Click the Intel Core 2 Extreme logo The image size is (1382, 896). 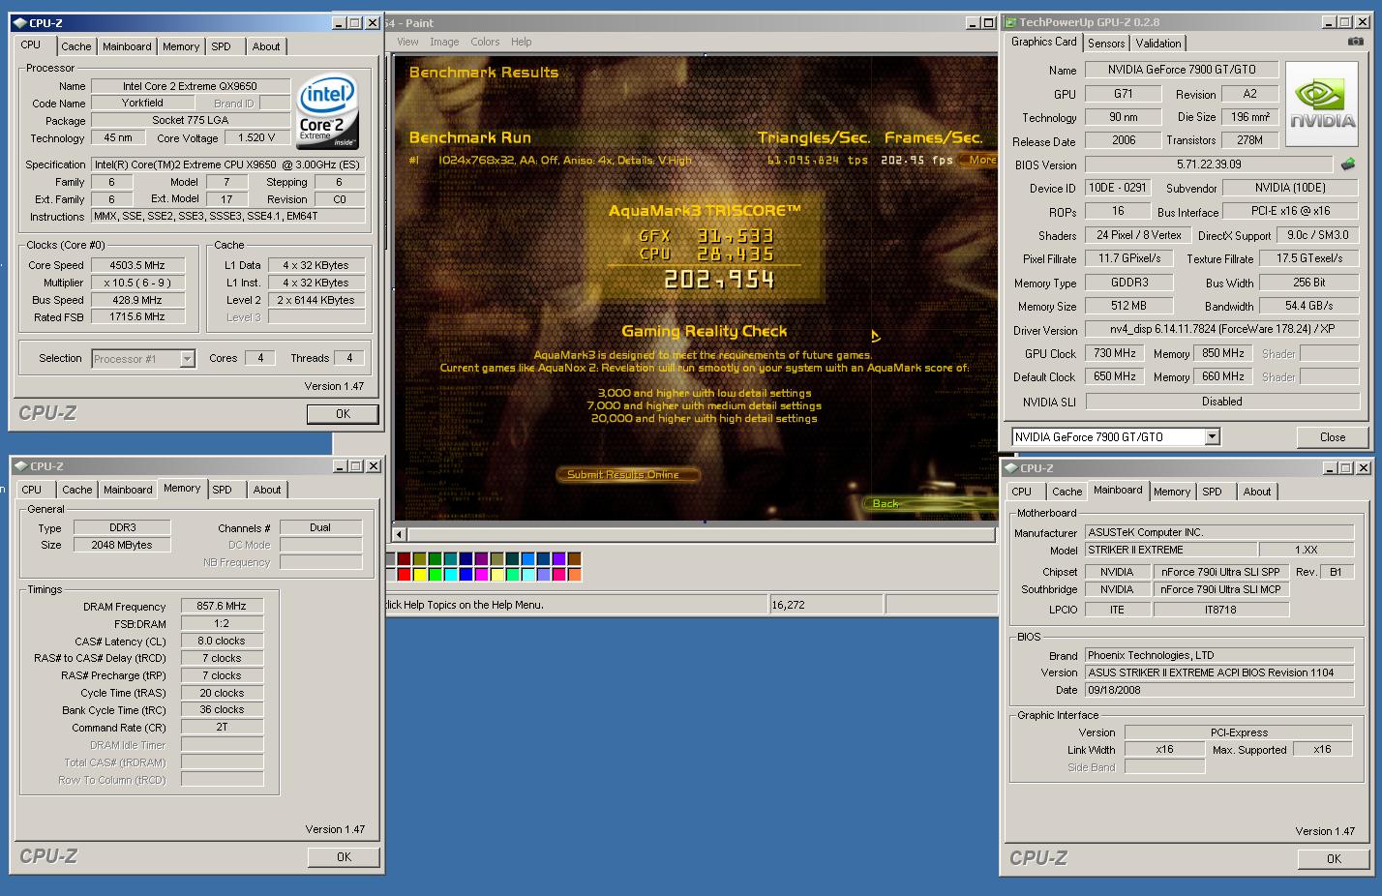pos(327,109)
